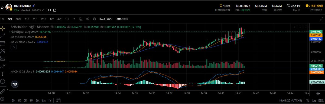Screen dimensions: 325x104
Task: Favorite the BNBHolder token with the star
Action: tap(2, 8)
